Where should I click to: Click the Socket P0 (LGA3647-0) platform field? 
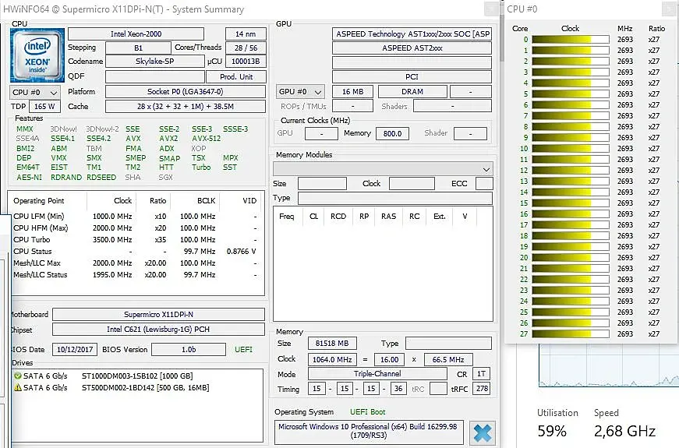[186, 92]
